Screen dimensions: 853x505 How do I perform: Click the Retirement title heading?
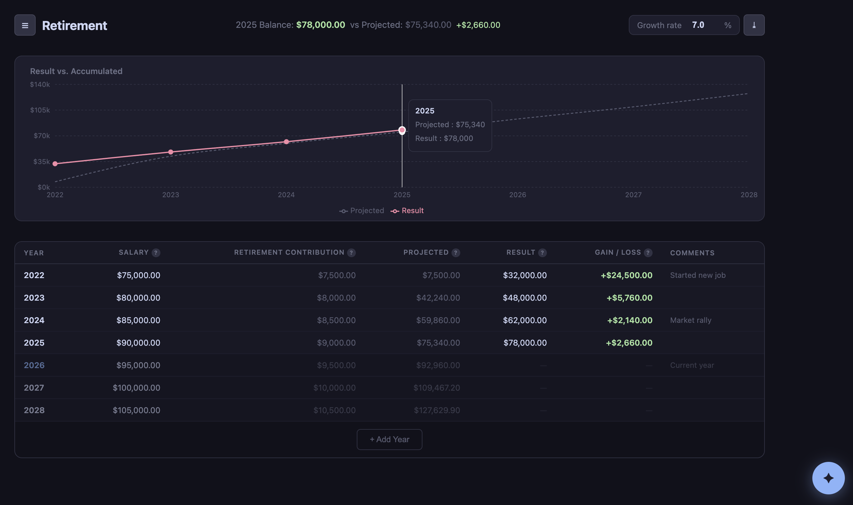[x=74, y=25]
